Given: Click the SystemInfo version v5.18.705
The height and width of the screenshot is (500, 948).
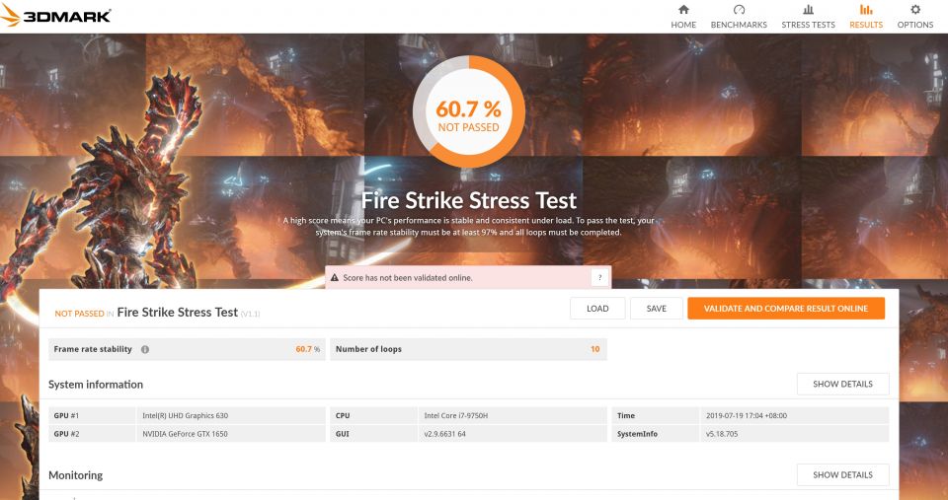Looking at the screenshot, I should pyautogui.click(x=722, y=434).
